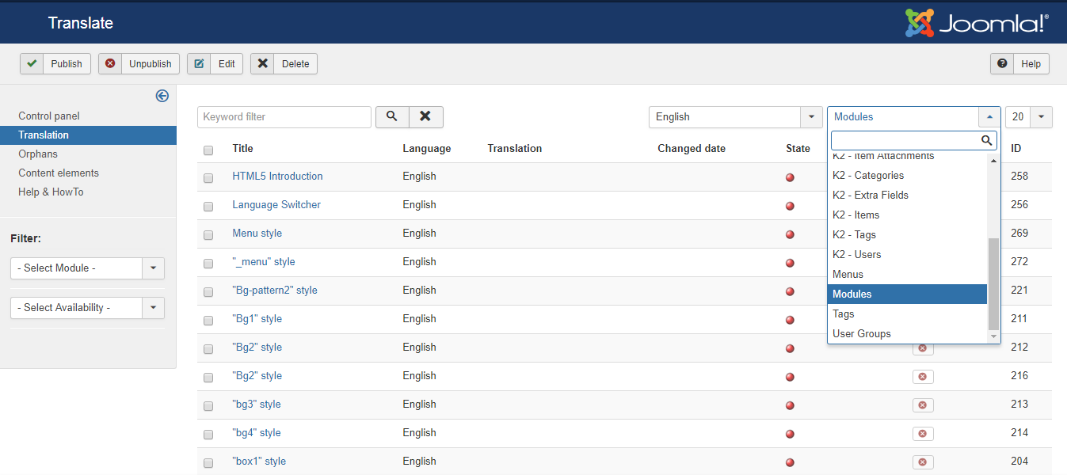Check the "bg3" style row checkbox
The height and width of the screenshot is (475, 1067).
[208, 406]
